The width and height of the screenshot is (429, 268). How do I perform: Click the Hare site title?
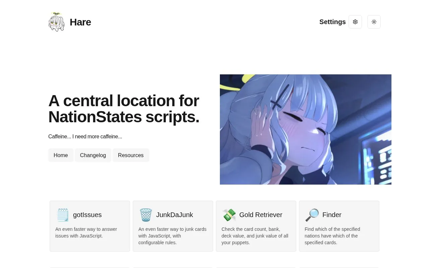[x=80, y=22]
